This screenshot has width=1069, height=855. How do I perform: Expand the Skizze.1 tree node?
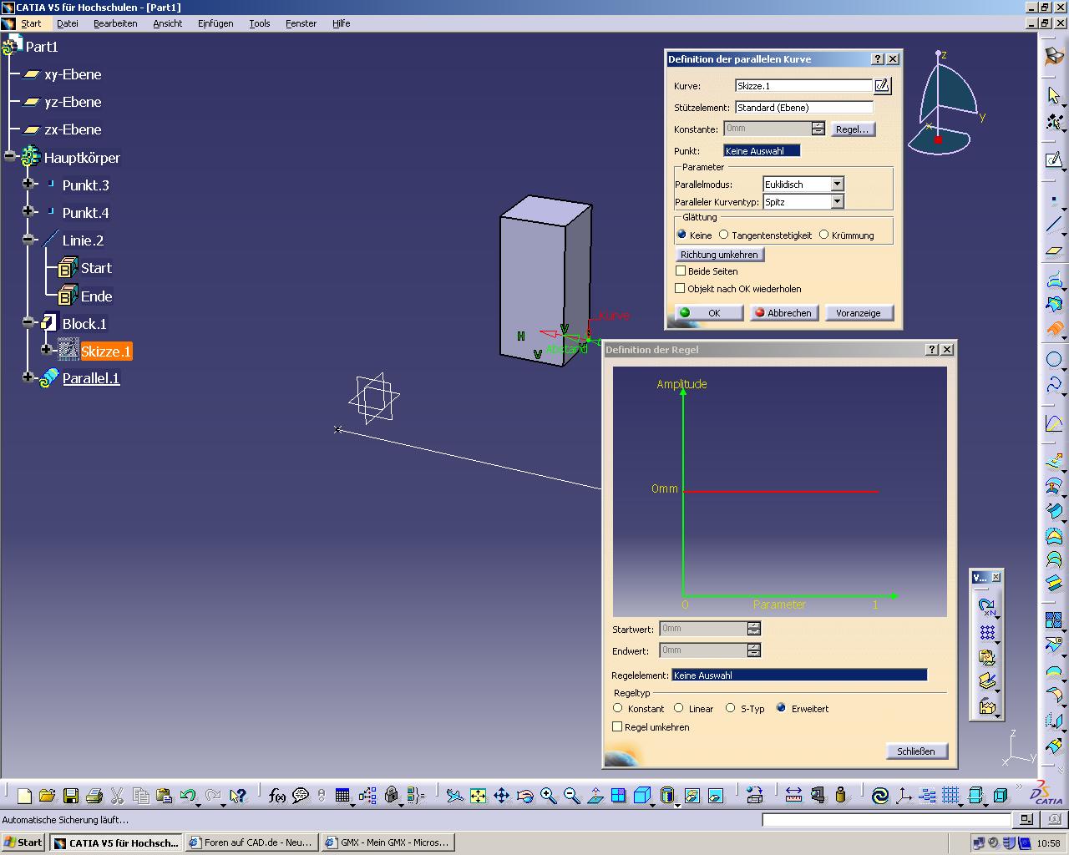pyautogui.click(x=47, y=350)
